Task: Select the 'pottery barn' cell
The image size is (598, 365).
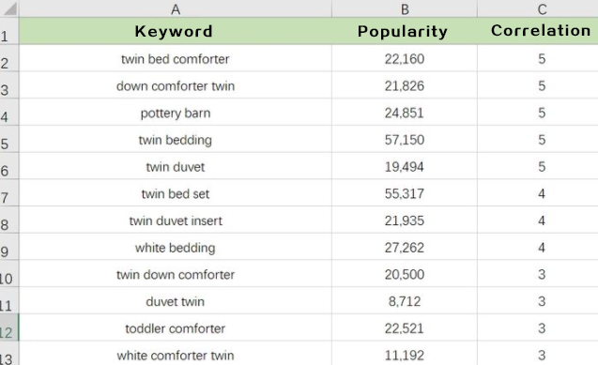Action: pyautogui.click(x=176, y=113)
